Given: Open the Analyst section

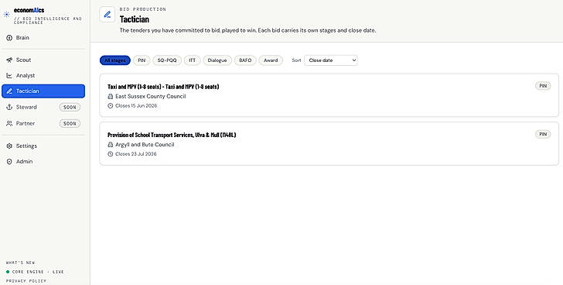Looking at the screenshot, I should tap(43, 75).
